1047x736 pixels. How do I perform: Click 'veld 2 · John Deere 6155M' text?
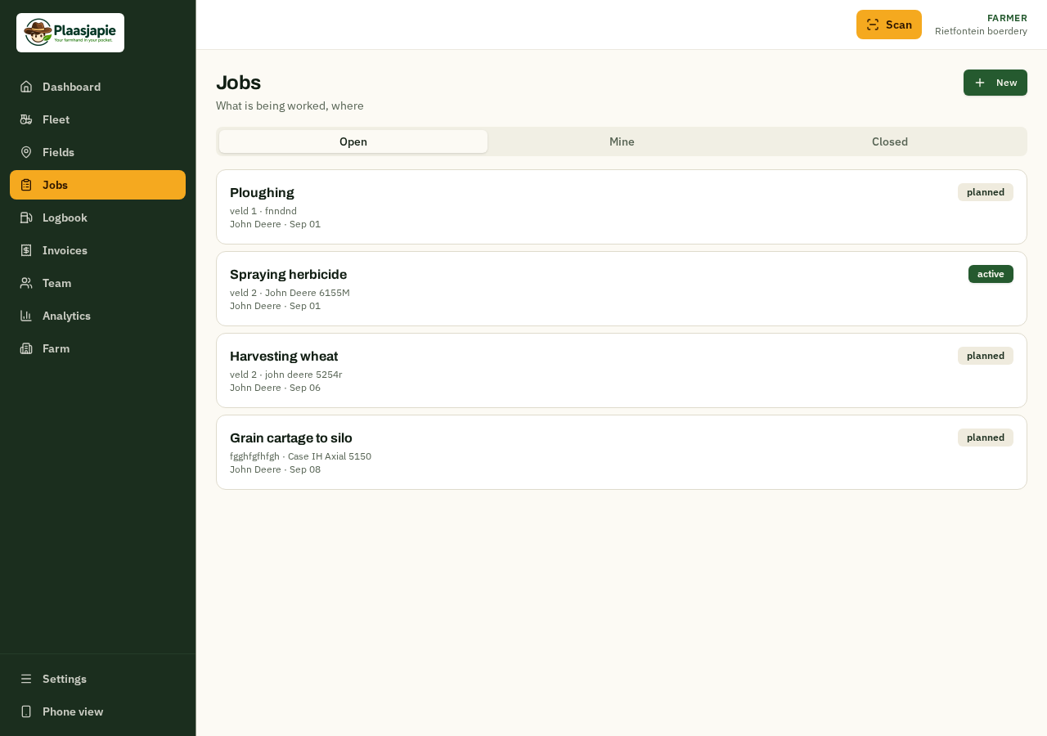(x=290, y=293)
